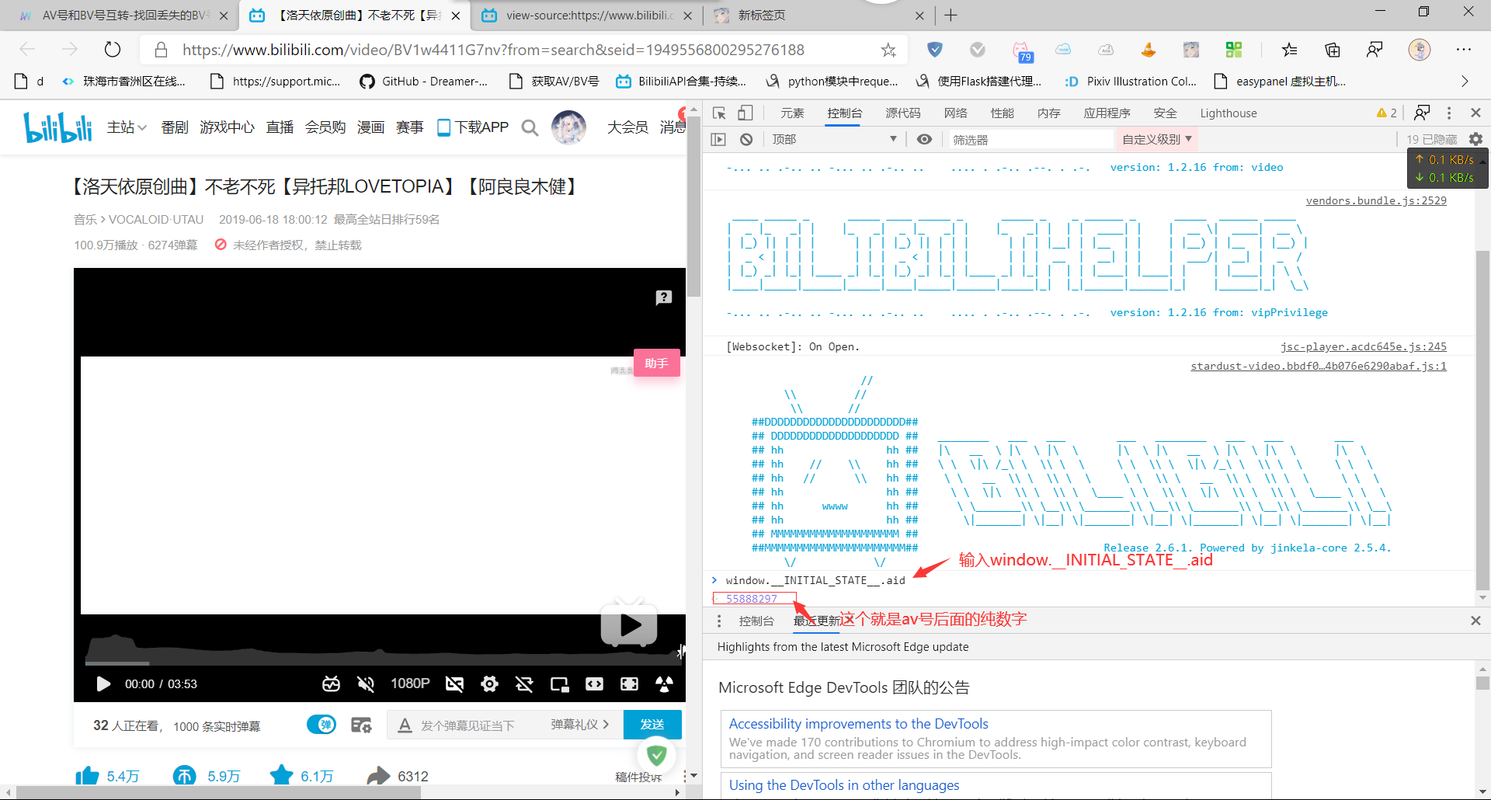This screenshot has width=1491, height=800.
Task: Give coins with the 币 icon
Action: pyautogui.click(x=184, y=776)
